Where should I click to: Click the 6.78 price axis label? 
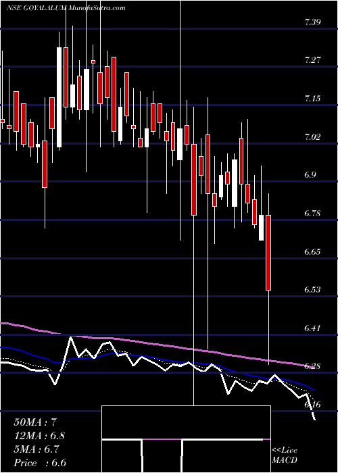coord(312,214)
